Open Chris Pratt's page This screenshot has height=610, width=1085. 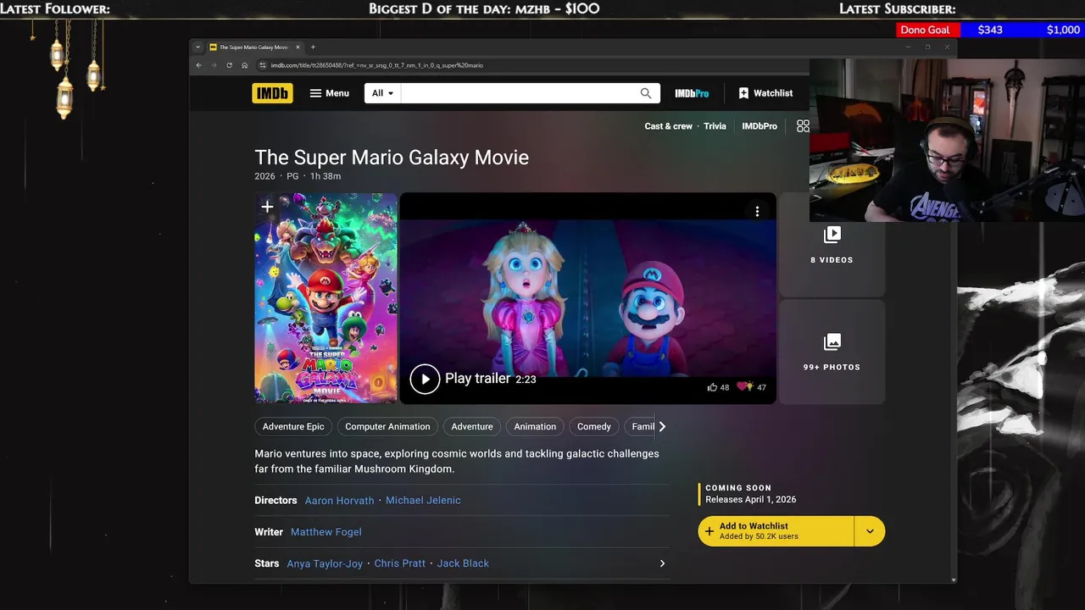point(400,563)
